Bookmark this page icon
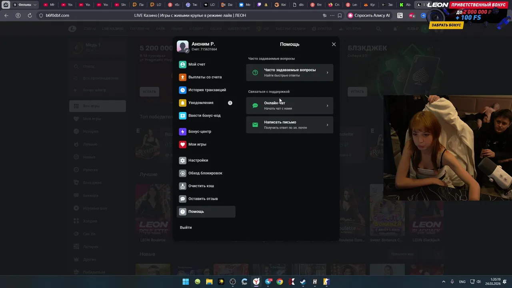512x288 pixels. (x=340, y=15)
